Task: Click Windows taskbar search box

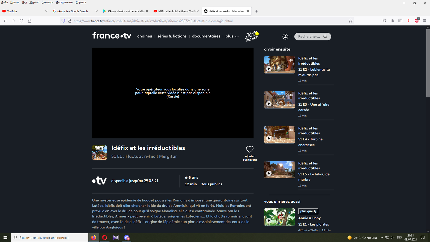Action: pos(49,237)
